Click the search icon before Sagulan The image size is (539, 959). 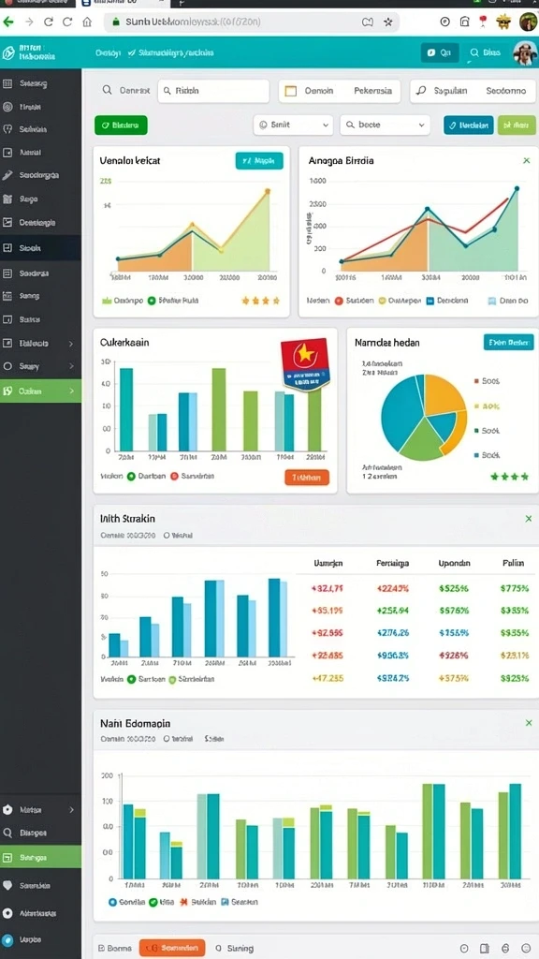tap(421, 91)
